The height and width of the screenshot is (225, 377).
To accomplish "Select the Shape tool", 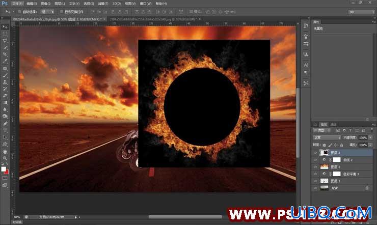I will point(5,145).
